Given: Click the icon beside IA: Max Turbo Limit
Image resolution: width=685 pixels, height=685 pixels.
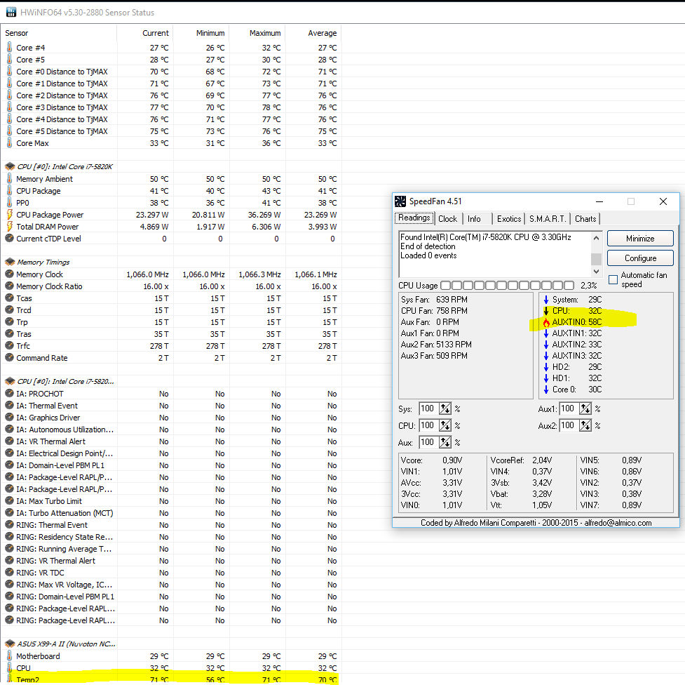Looking at the screenshot, I should click(x=9, y=501).
